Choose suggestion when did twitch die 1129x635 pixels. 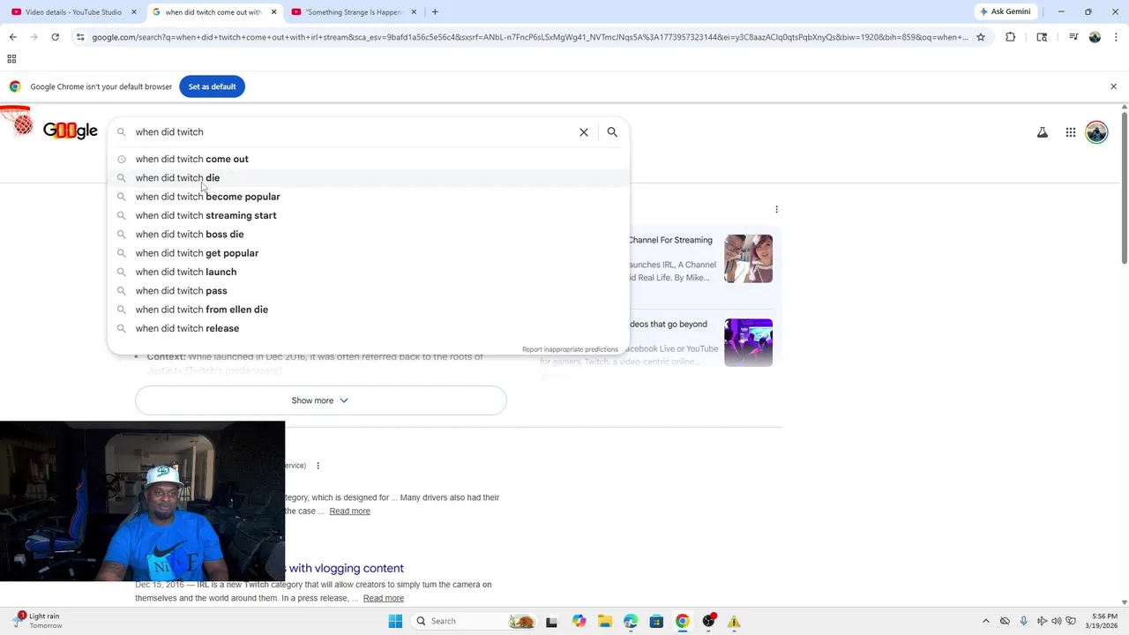pyautogui.click(x=369, y=178)
